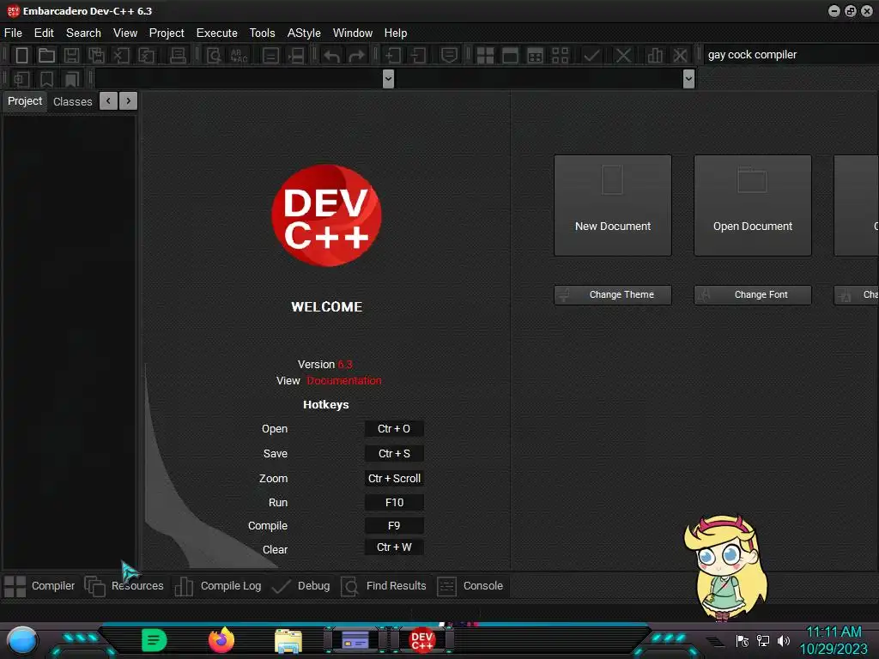Screen dimensions: 879x659
Task: Click the bar chart profile analysis icon
Action: point(654,55)
